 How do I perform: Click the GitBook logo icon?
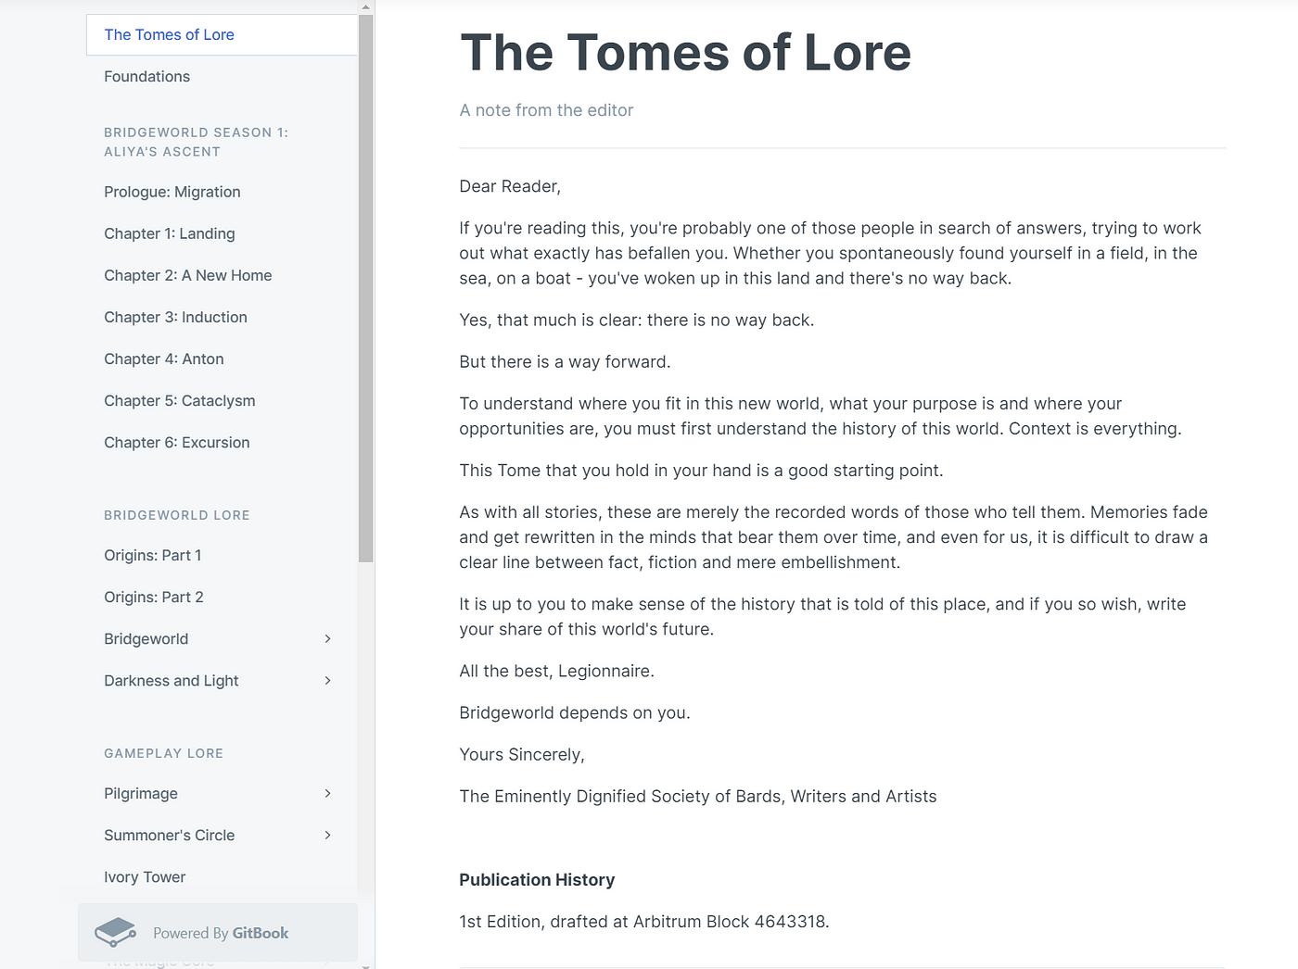coord(115,932)
